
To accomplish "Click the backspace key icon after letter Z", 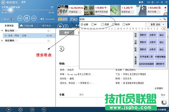I will [163, 29].
